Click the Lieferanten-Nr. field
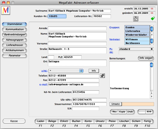Screen dimensions: 158x129 (x=102, y=16)
